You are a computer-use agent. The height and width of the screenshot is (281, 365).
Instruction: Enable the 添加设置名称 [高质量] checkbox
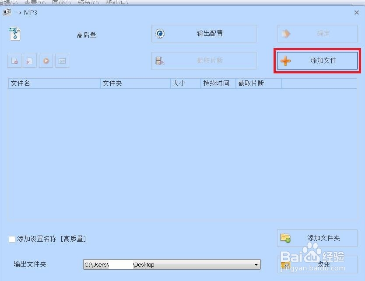click(x=11, y=239)
